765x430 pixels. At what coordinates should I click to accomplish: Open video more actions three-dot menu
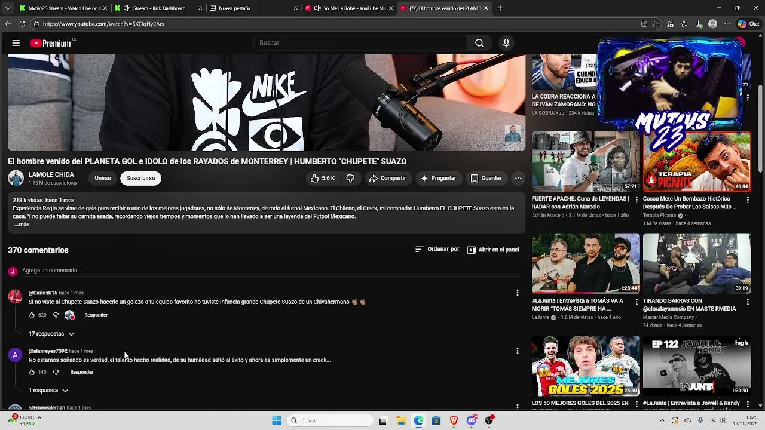pyautogui.click(x=518, y=178)
